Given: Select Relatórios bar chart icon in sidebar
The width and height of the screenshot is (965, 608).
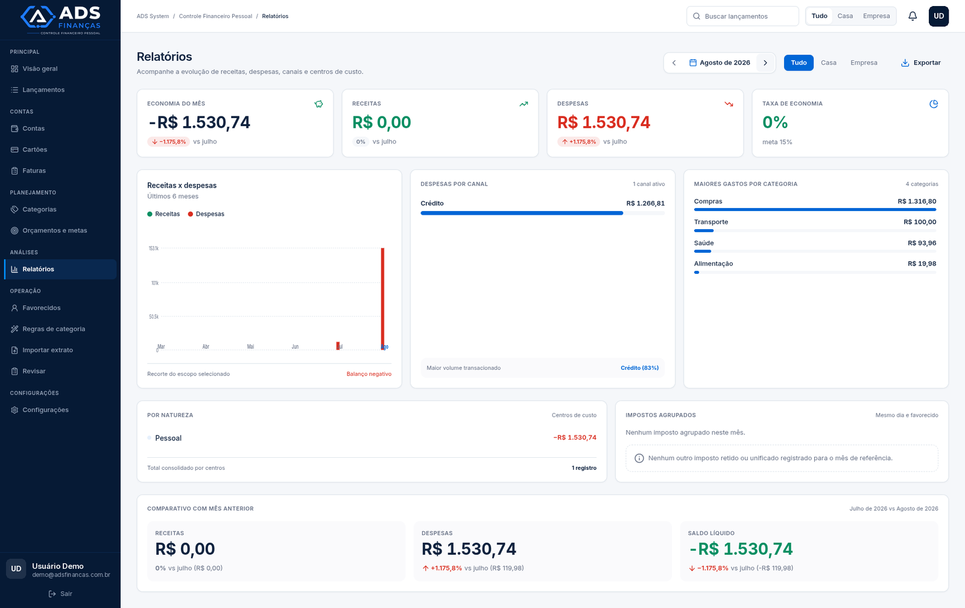Looking at the screenshot, I should [x=14, y=269].
